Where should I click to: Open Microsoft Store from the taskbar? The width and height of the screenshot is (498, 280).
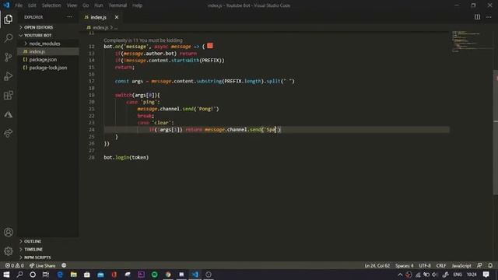[x=87, y=275]
